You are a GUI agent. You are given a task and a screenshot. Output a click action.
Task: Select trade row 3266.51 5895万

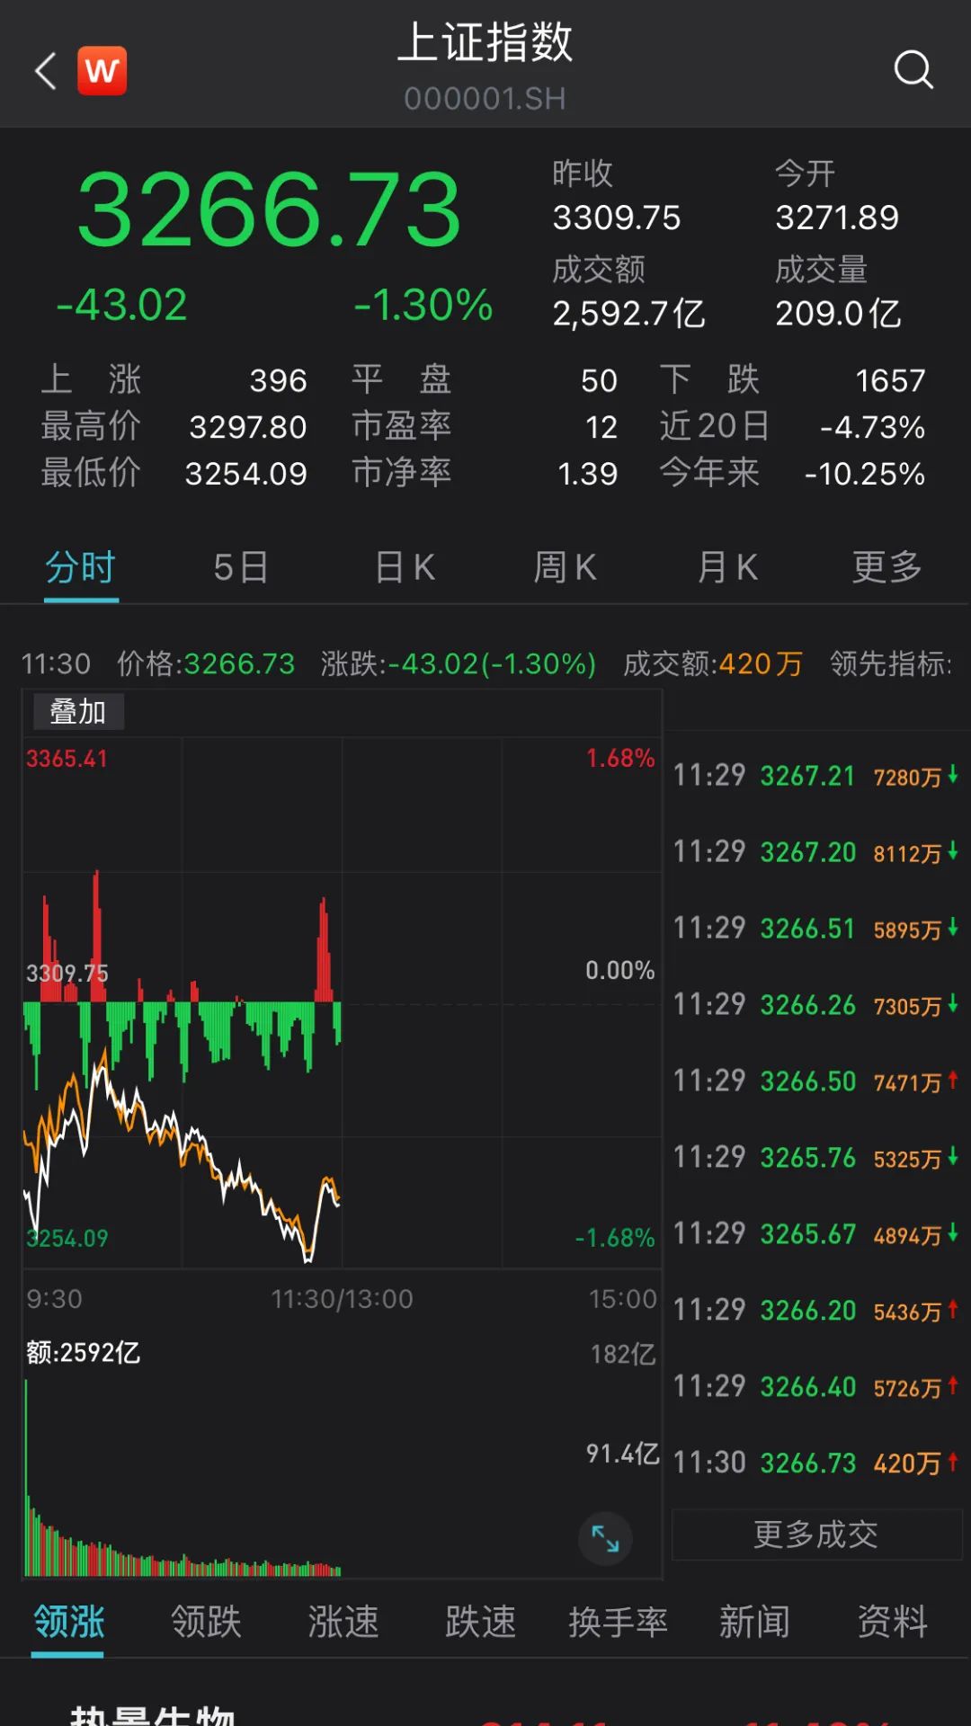(816, 929)
